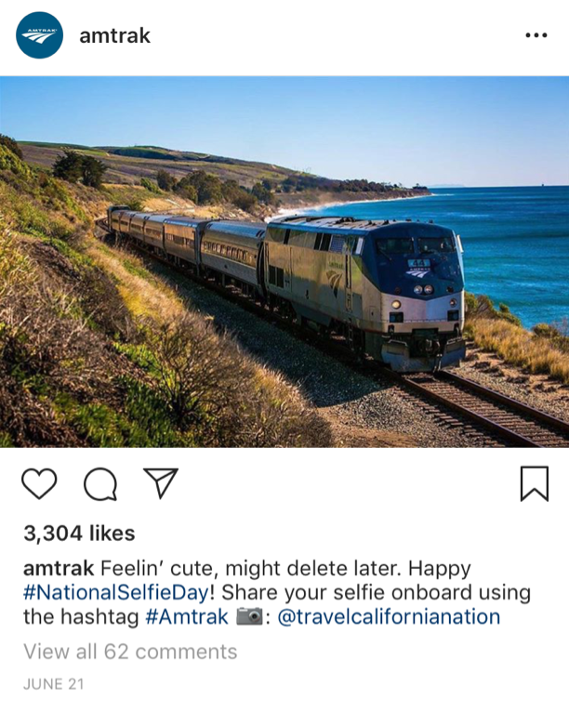This screenshot has width=569, height=712.
Task: Like the post with the heart icon
Action: 39,484
